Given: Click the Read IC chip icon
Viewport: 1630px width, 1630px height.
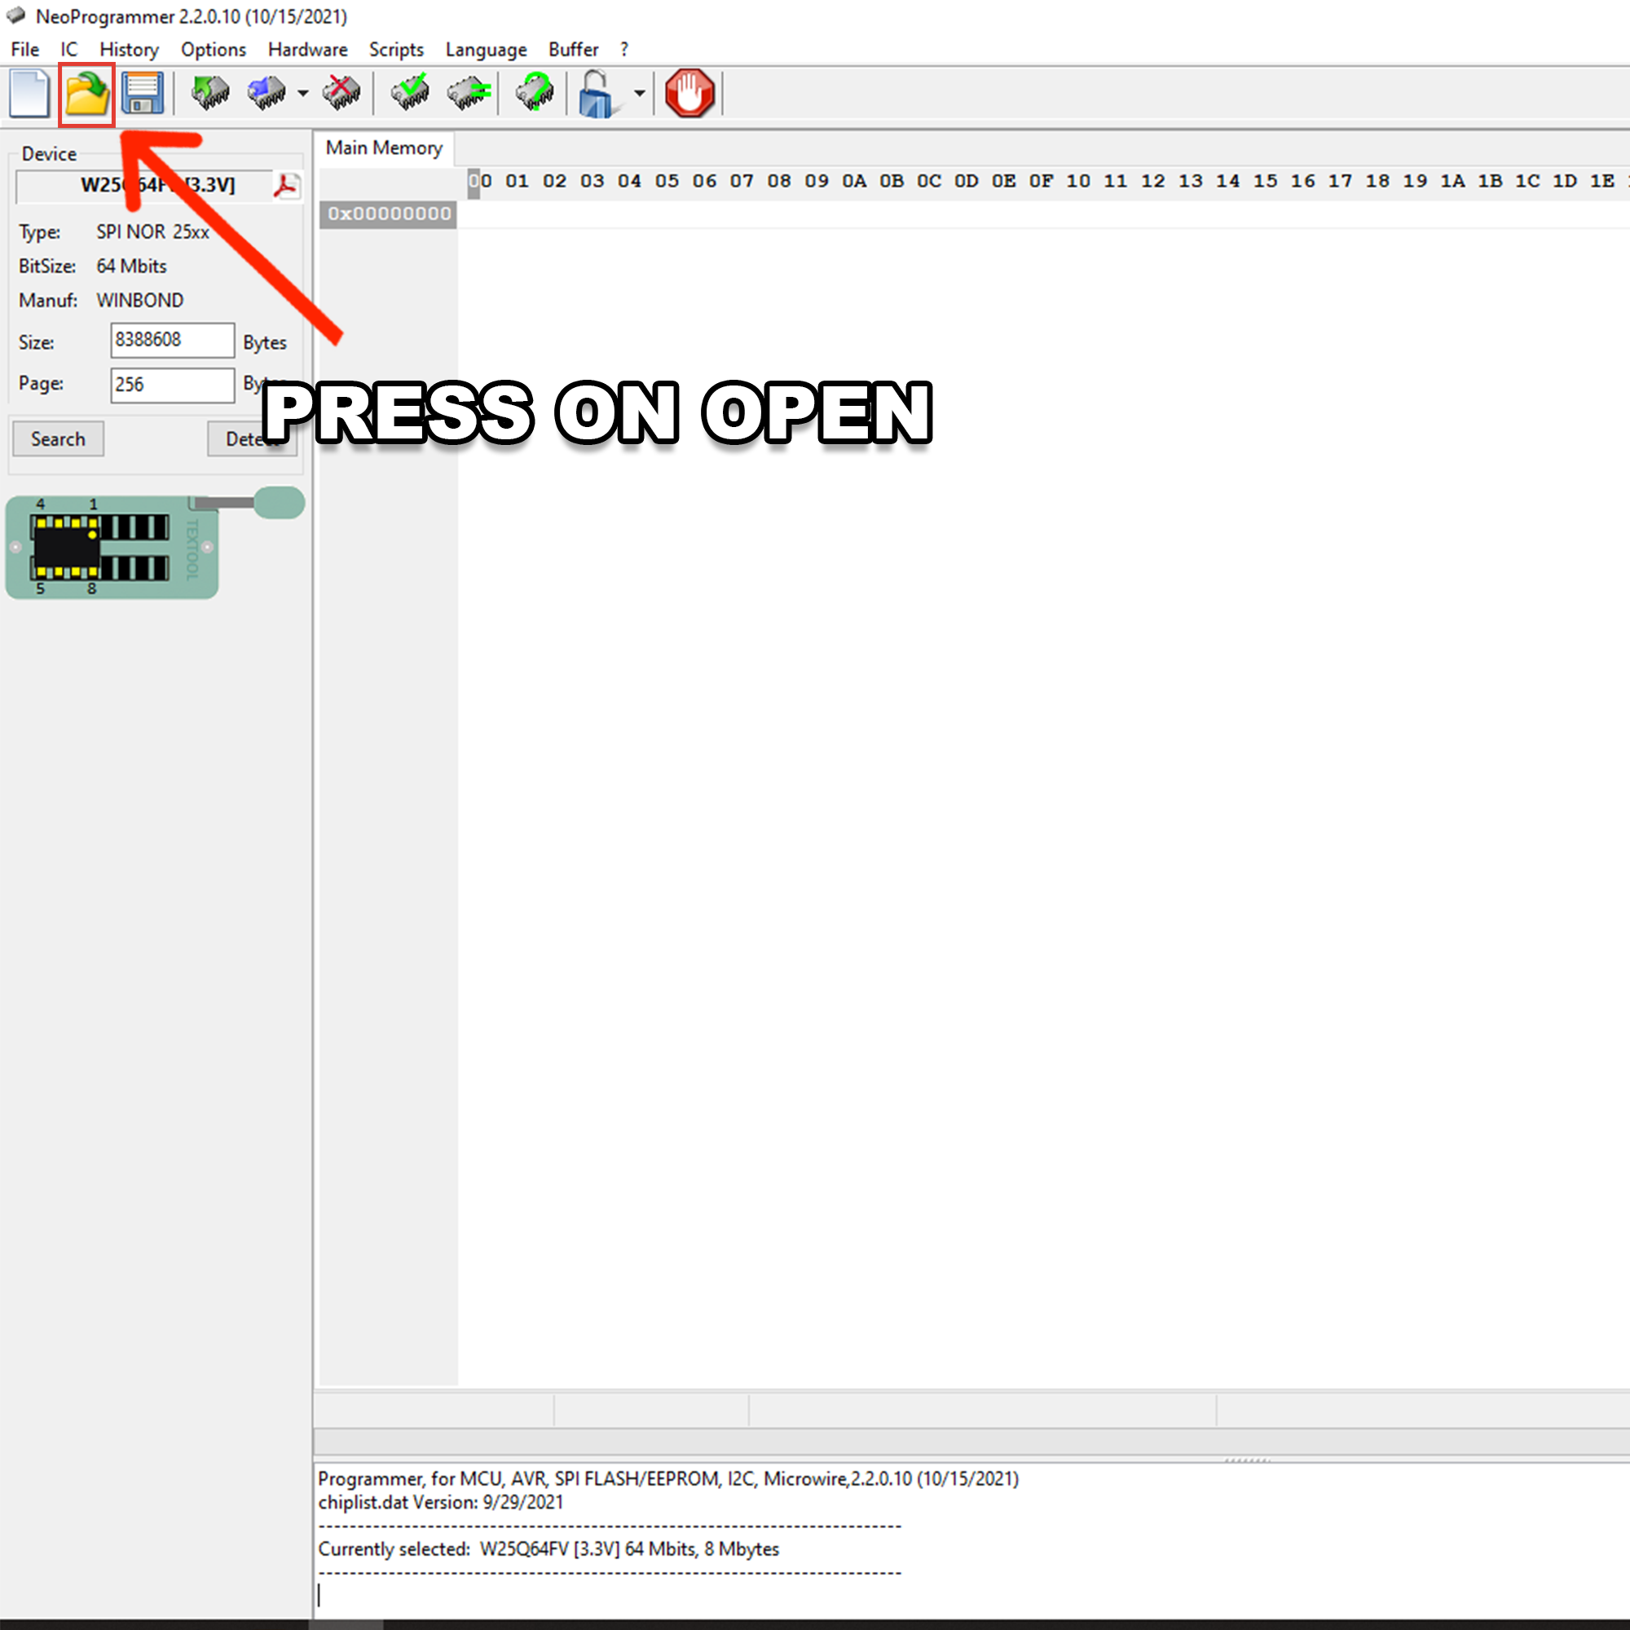Looking at the screenshot, I should pyautogui.click(x=210, y=93).
